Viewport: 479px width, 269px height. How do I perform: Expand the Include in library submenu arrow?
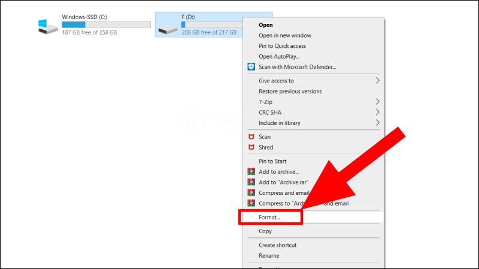[x=377, y=123]
